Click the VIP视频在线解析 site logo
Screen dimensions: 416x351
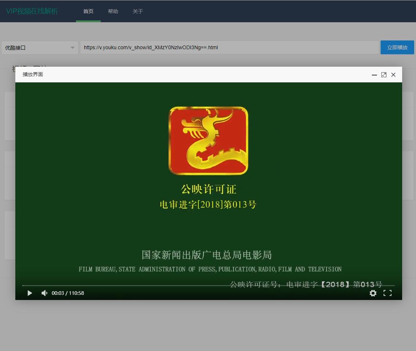click(x=32, y=11)
